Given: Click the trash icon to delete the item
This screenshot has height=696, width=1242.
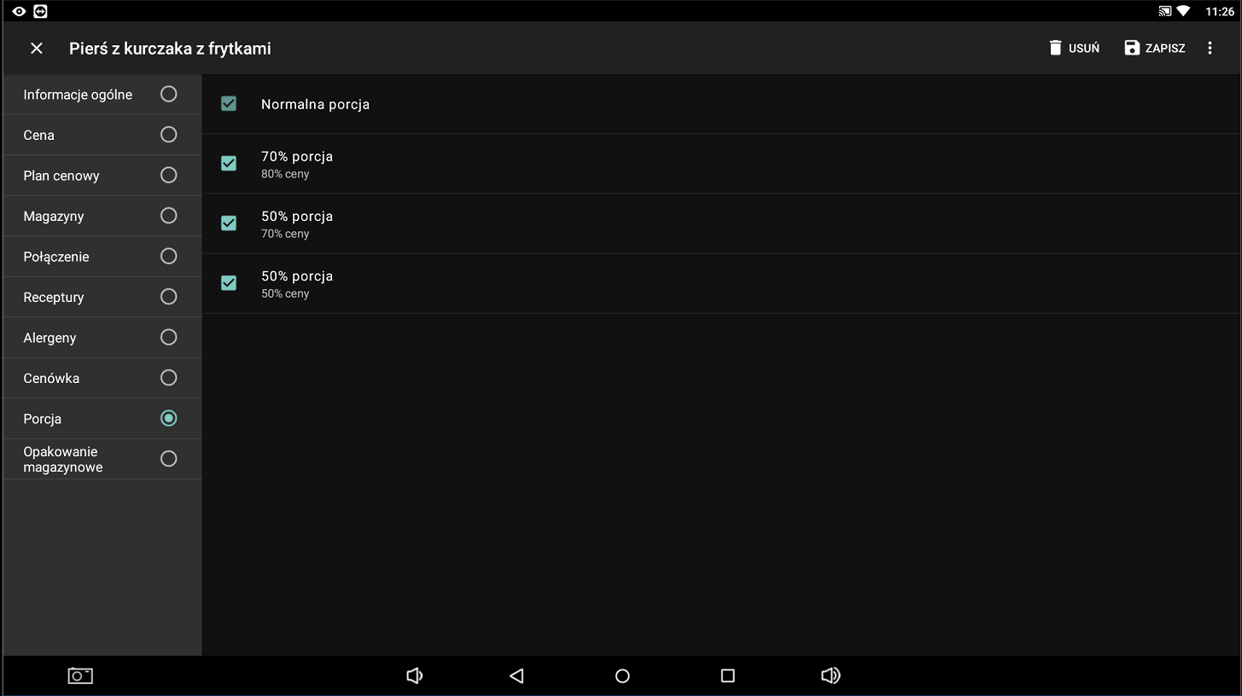Looking at the screenshot, I should pyautogui.click(x=1056, y=48).
